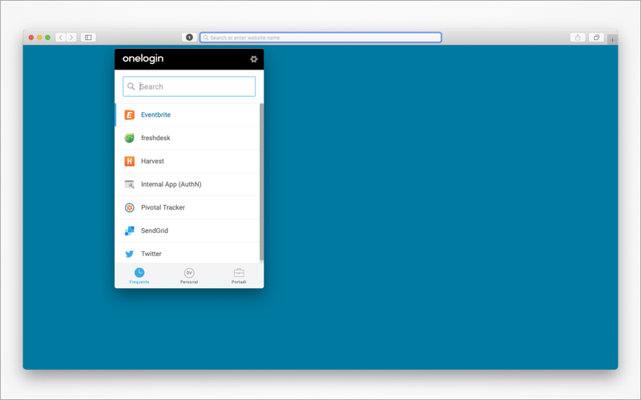Minimize the Safari window
This screenshot has height=400, width=641.
(39, 38)
